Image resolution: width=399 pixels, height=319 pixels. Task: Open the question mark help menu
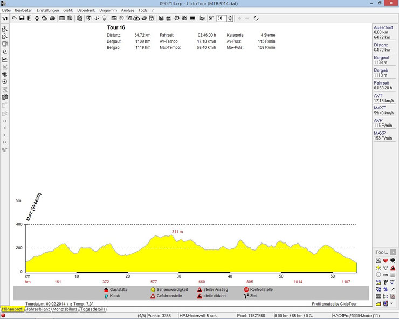point(153,10)
